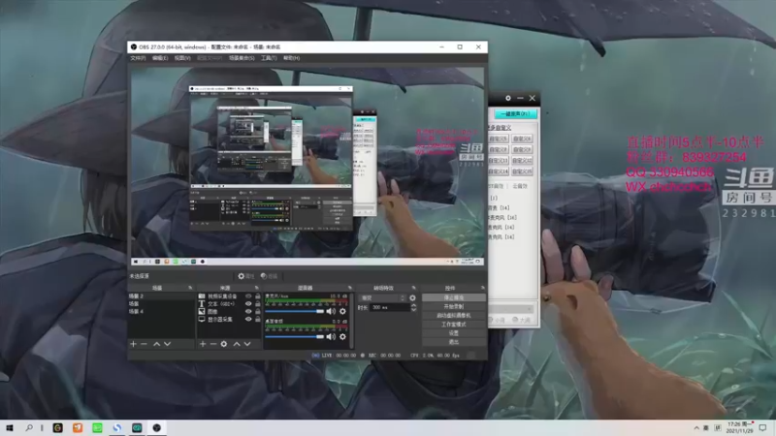Pop out the Audio Mixer dock header icon
The height and width of the screenshot is (436, 776).
(350, 288)
